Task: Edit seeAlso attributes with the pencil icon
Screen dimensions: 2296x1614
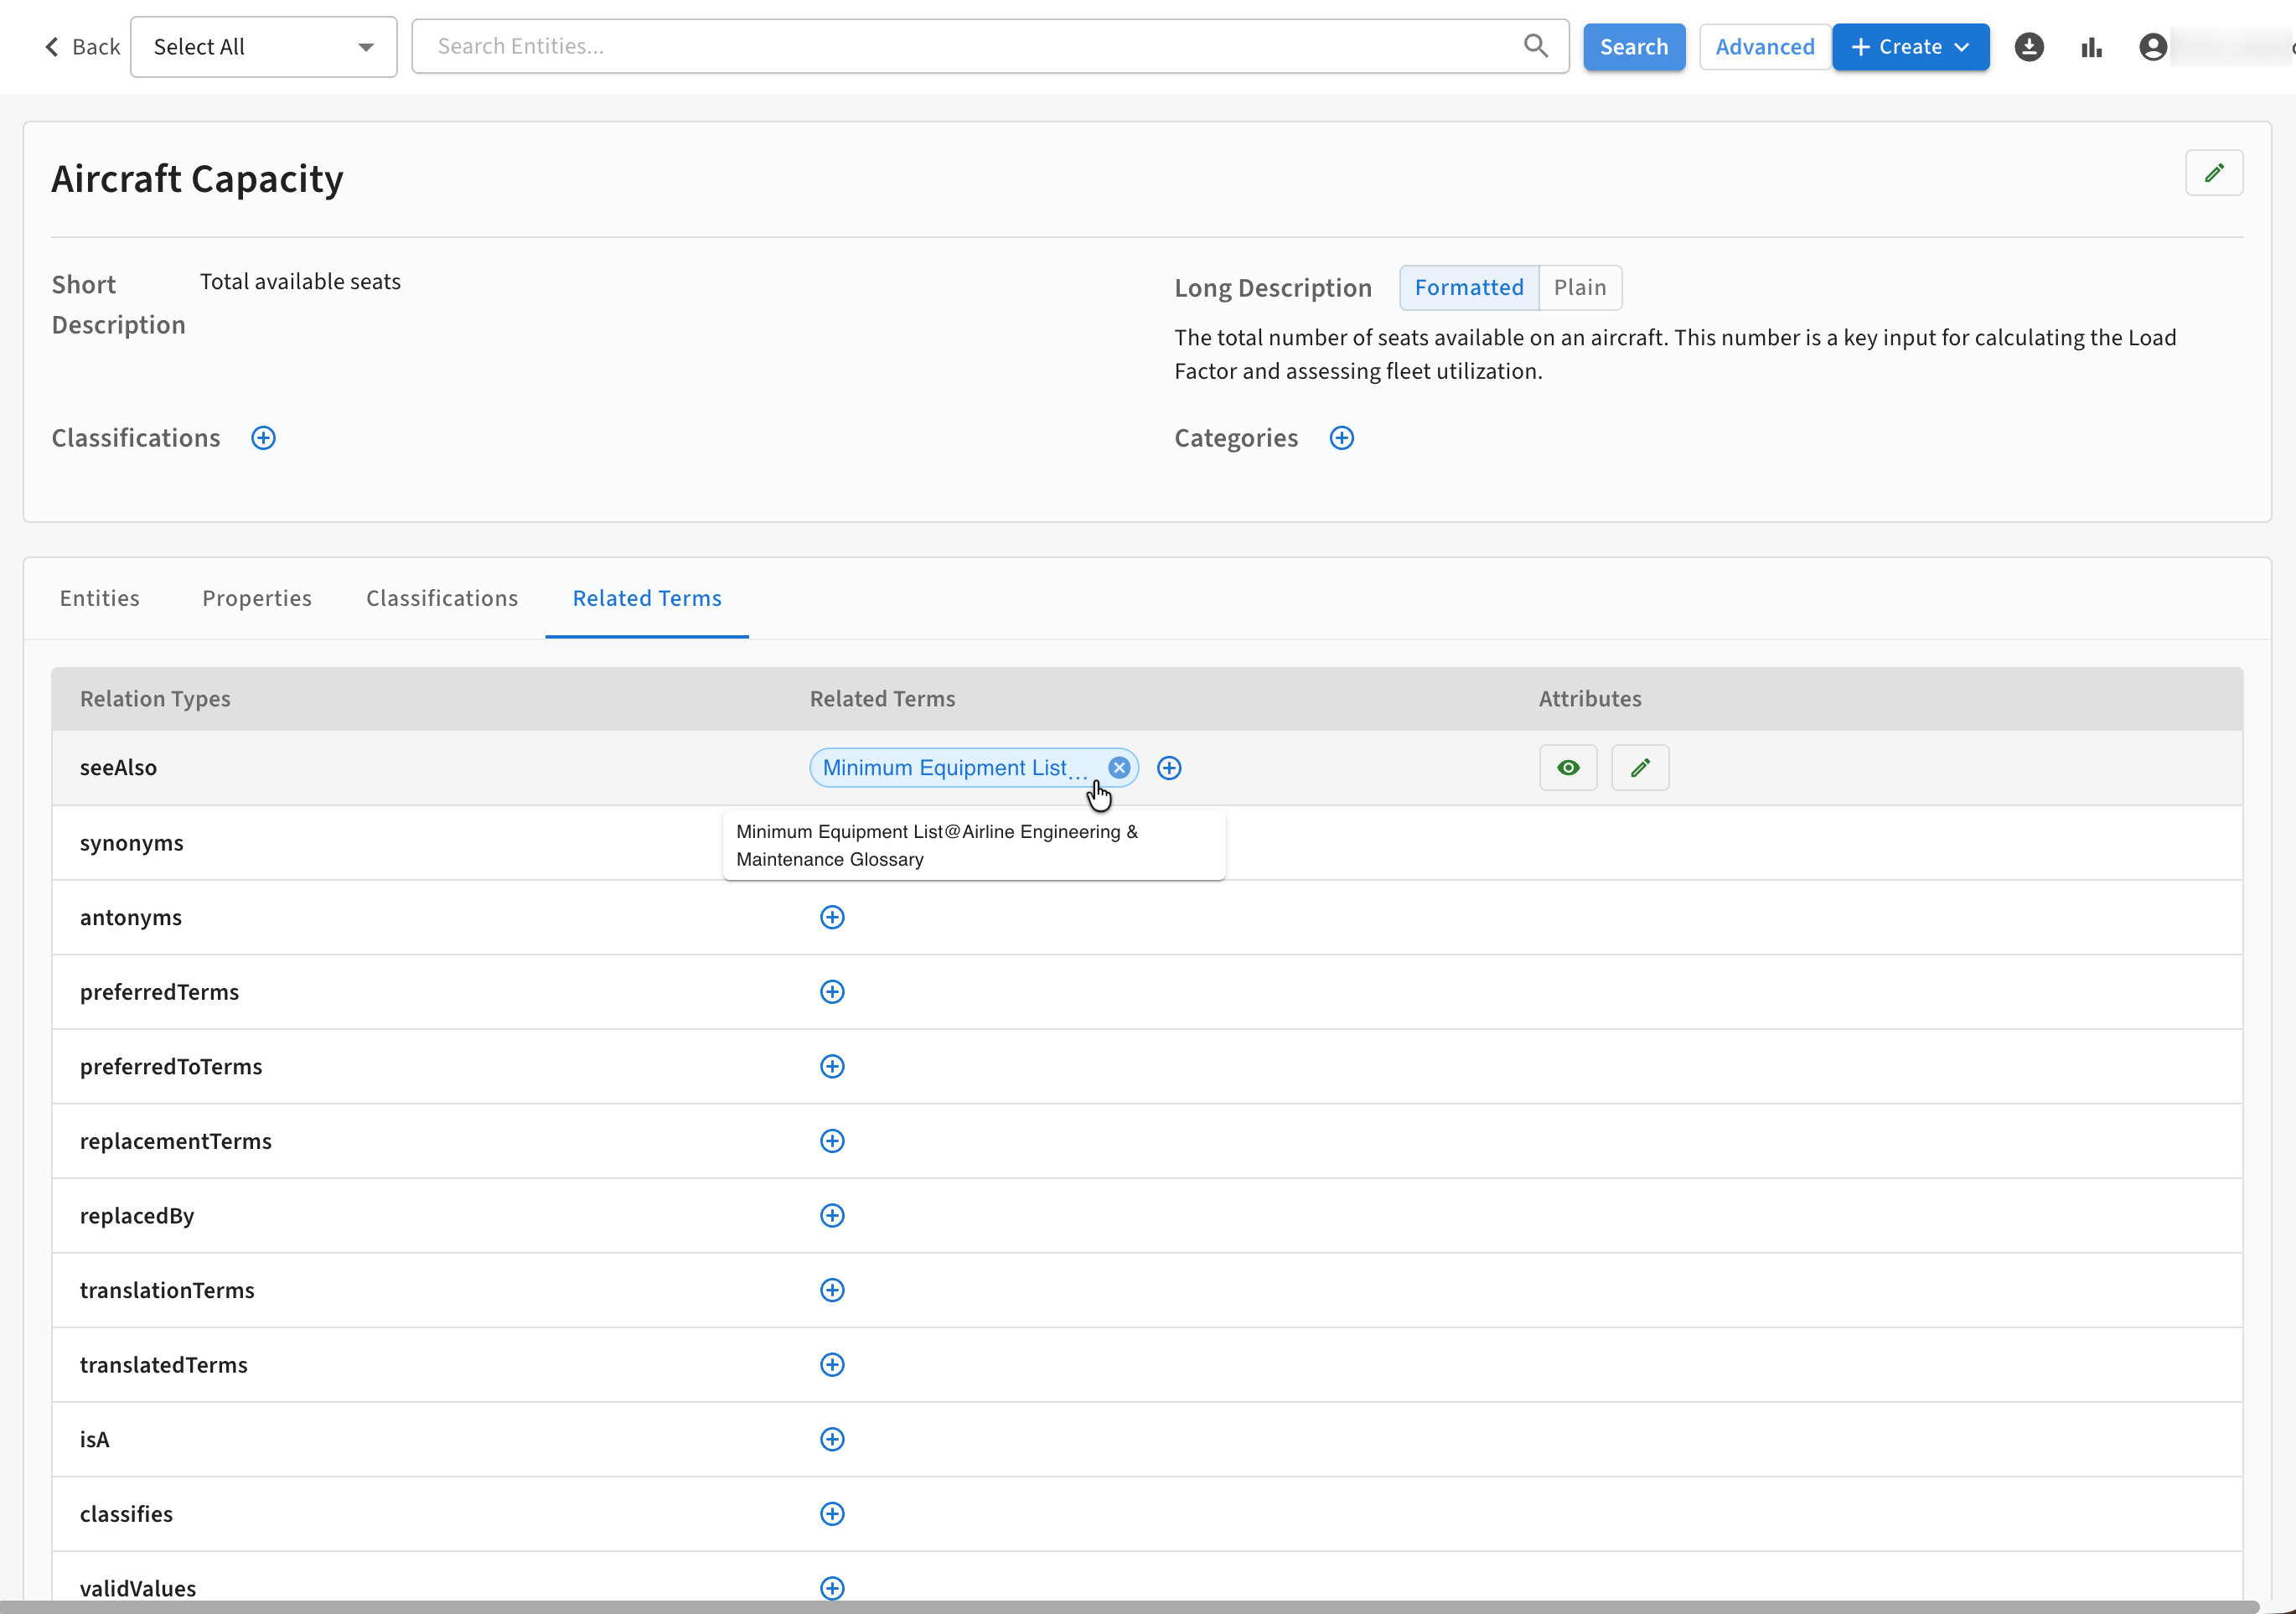Action: click(1640, 767)
